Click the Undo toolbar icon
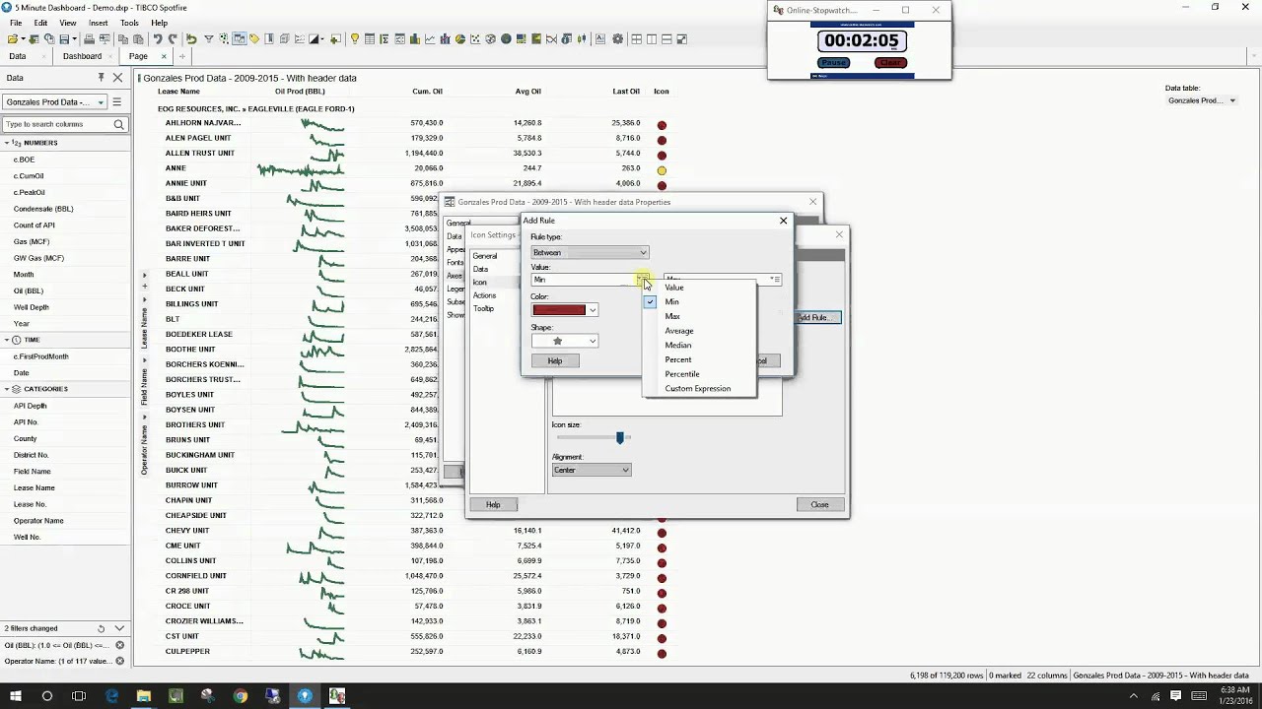 157,39
